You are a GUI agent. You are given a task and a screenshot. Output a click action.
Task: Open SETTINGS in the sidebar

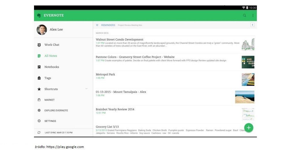[x=50, y=121]
